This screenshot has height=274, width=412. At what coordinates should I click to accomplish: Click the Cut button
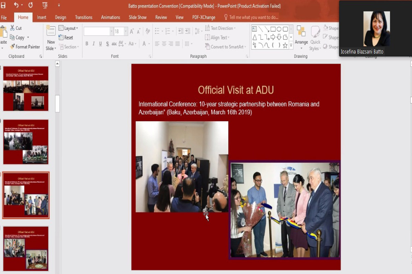pyautogui.click(x=16, y=28)
